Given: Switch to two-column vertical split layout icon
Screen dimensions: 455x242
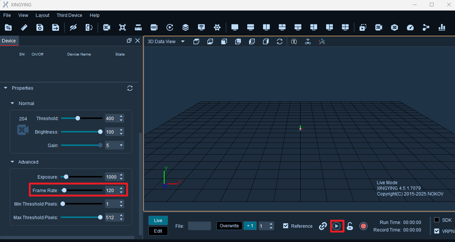Looking at the screenshot, I should (x=266, y=27).
